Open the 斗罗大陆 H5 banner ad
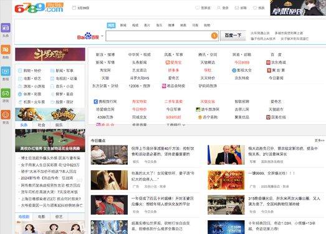326x234 pixels. click(x=50, y=54)
